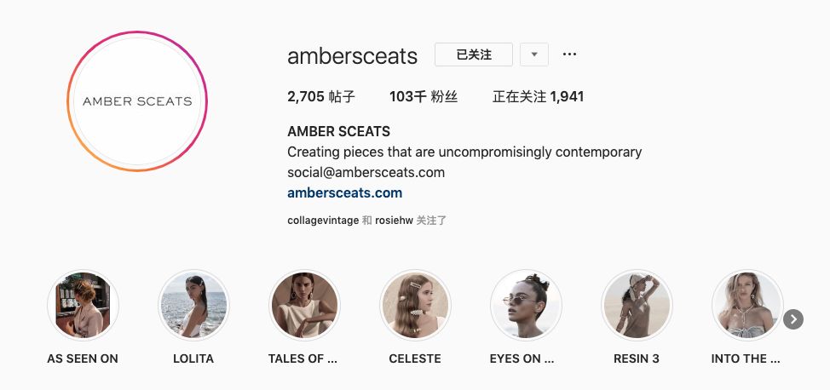Expand suggested accounts dropdown arrow
The width and height of the screenshot is (830, 390).
534,54
